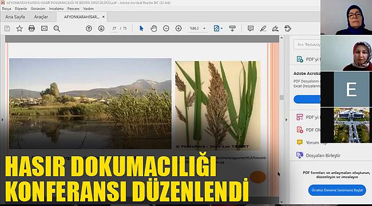Click the Yorum Yap comment icon
Image resolution: width=372 pixels, height=206 pixels.
pyautogui.click(x=300, y=142)
